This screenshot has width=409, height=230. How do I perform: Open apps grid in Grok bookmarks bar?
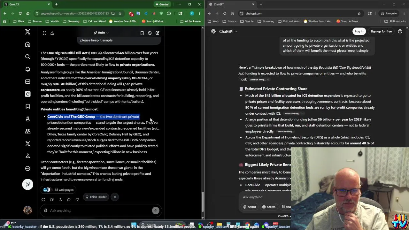point(4,21)
